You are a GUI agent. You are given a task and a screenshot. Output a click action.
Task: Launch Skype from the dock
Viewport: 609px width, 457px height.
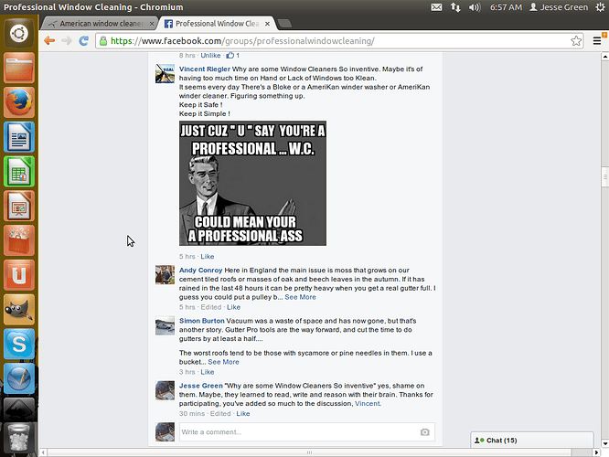click(x=19, y=344)
